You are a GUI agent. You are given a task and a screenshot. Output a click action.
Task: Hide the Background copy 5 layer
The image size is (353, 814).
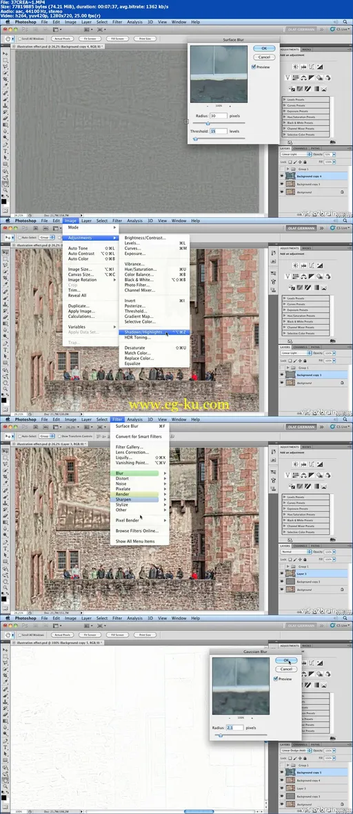click(x=281, y=773)
